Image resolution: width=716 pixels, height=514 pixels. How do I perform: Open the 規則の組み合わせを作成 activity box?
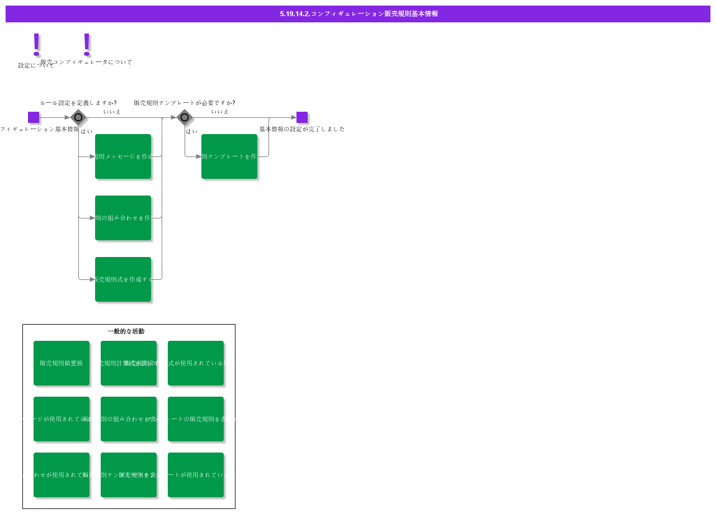tap(123, 218)
